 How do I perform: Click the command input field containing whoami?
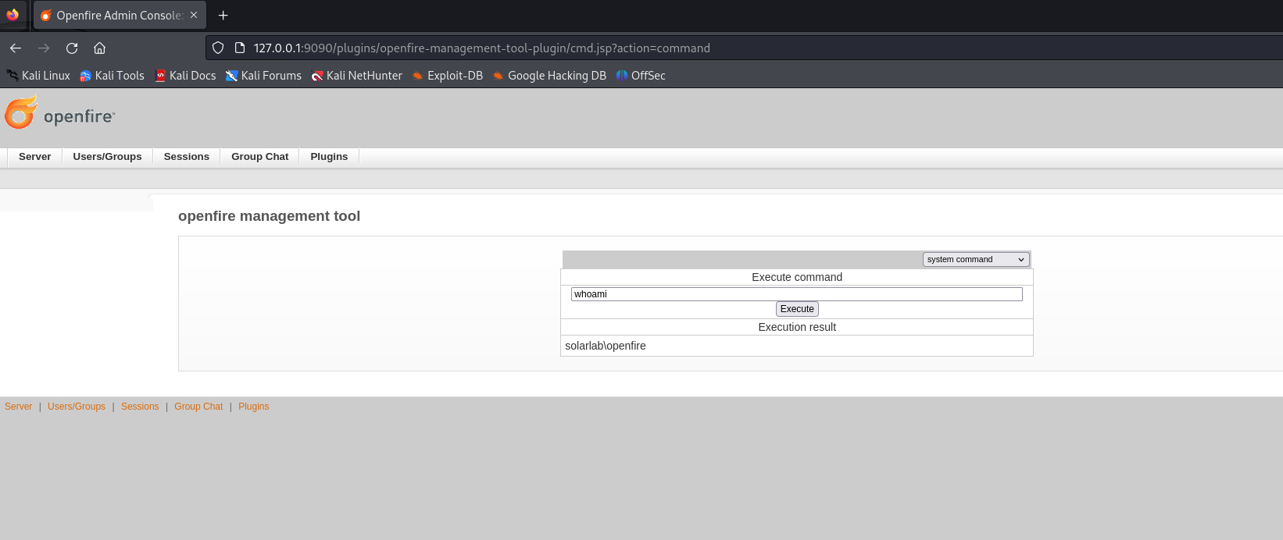click(797, 294)
